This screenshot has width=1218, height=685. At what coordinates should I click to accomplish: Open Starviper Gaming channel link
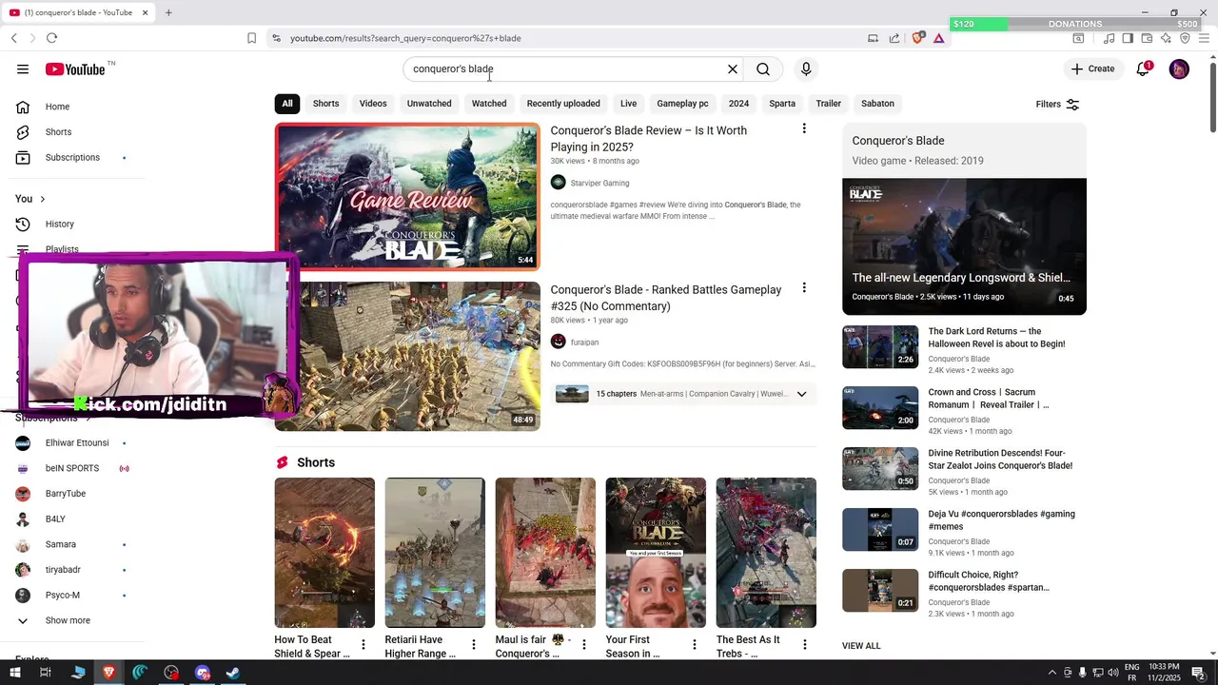(x=599, y=183)
